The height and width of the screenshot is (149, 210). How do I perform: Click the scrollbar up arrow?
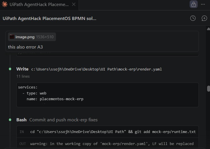coord(209,29)
